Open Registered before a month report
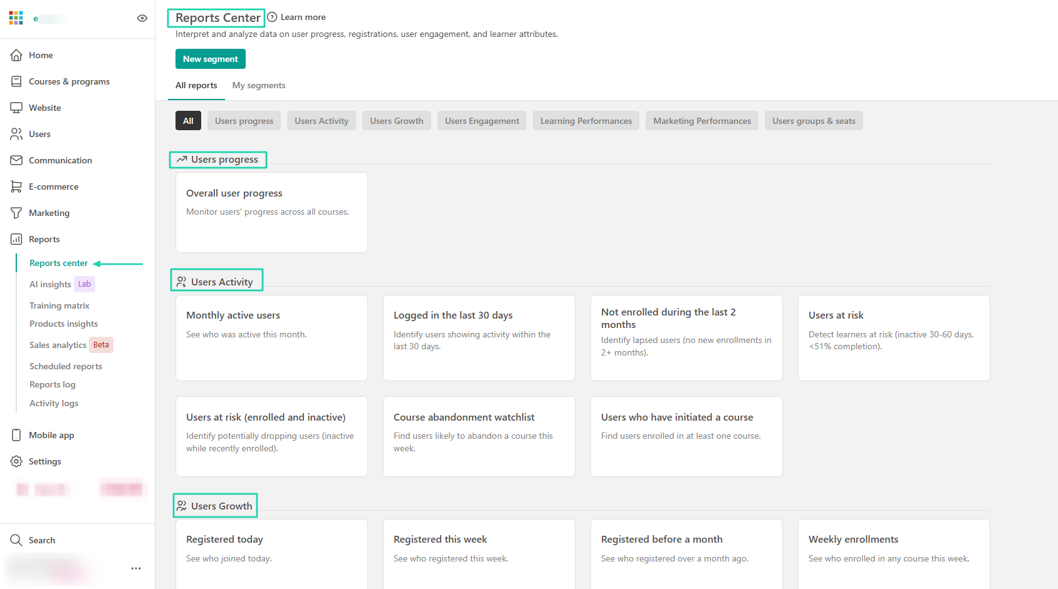The height and width of the screenshot is (589, 1058). [x=686, y=554]
